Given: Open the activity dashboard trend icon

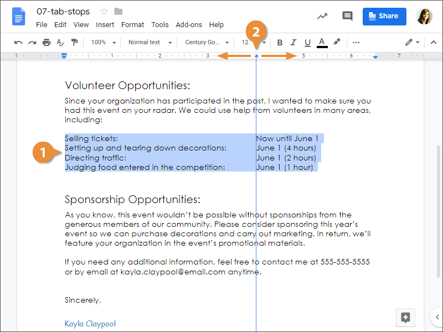Looking at the screenshot, I should 322,17.
